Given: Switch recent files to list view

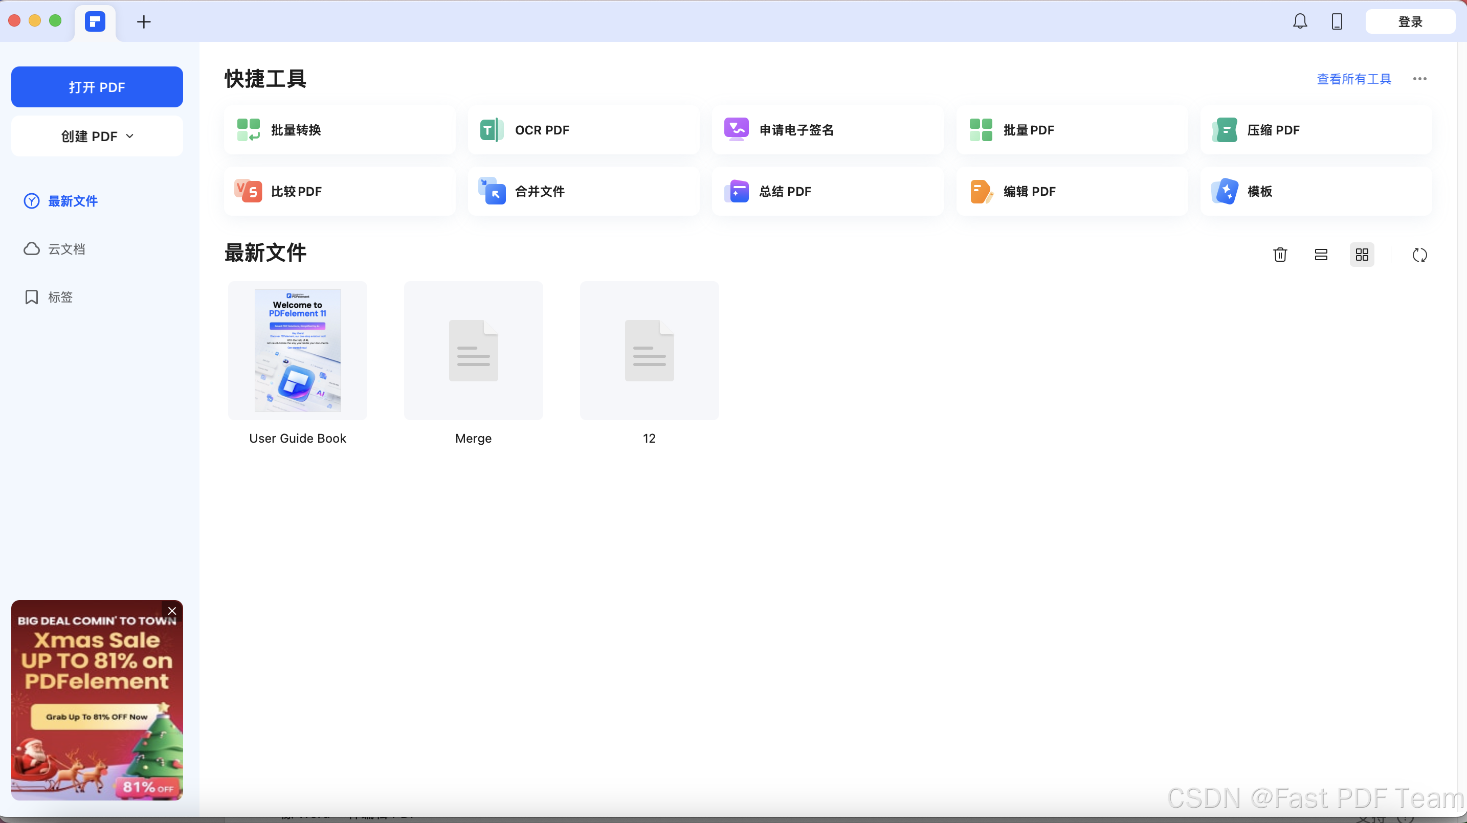Looking at the screenshot, I should 1321,255.
